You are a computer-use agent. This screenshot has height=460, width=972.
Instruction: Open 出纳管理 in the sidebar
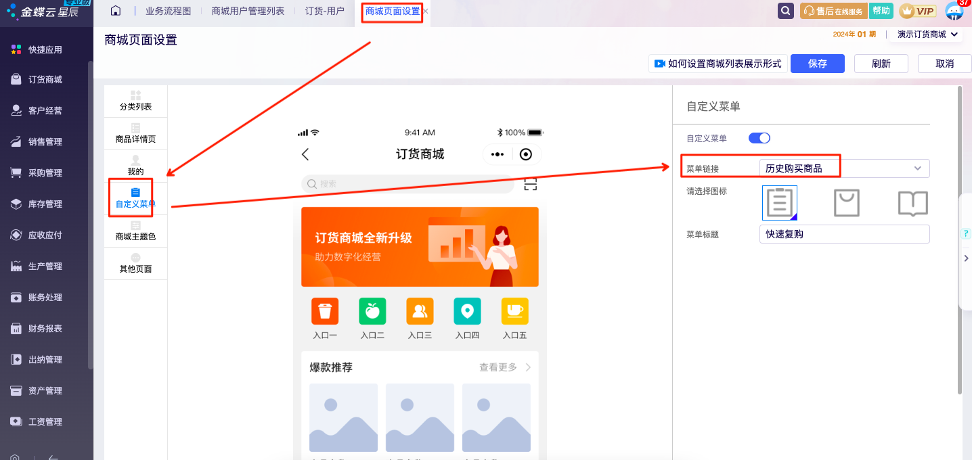point(45,359)
